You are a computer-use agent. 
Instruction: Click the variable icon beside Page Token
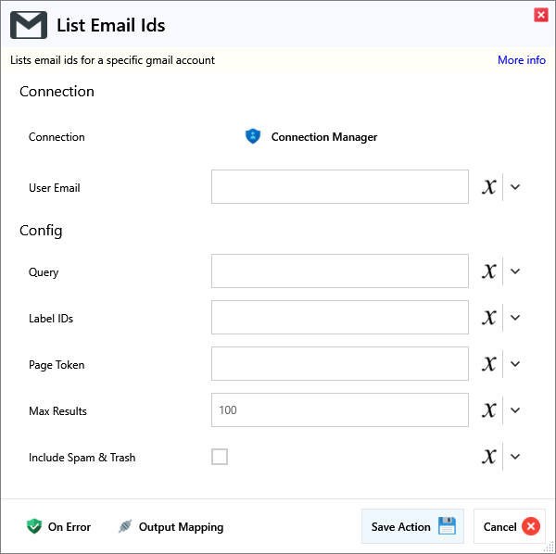point(489,364)
